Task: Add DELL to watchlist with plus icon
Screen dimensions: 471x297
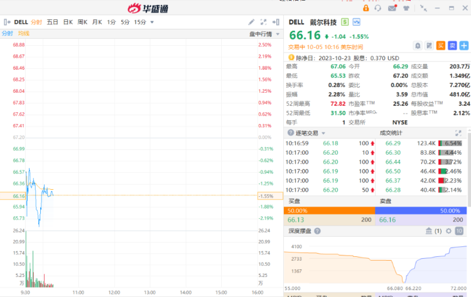Action: (x=464, y=46)
